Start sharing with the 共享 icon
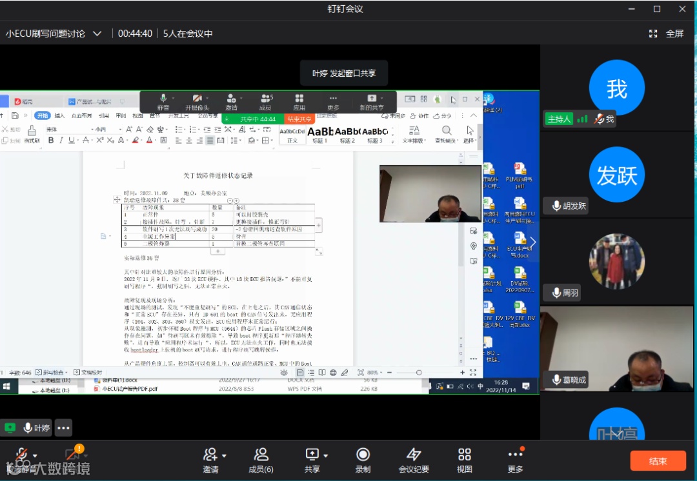This screenshot has width=697, height=481. (x=312, y=460)
